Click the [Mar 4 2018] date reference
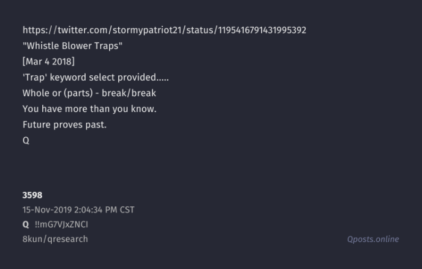422x269 pixels. 49,61
